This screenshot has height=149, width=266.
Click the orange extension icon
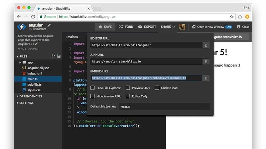(x=247, y=17)
